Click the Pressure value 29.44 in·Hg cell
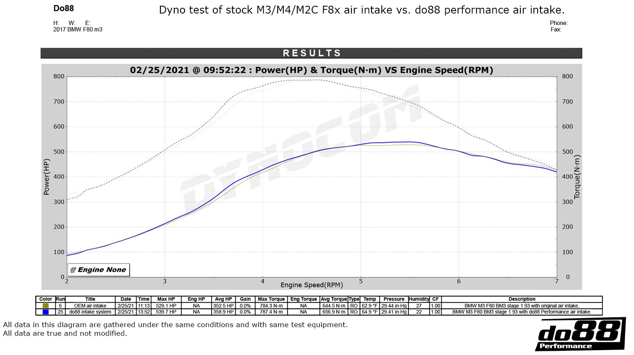 tap(394, 305)
